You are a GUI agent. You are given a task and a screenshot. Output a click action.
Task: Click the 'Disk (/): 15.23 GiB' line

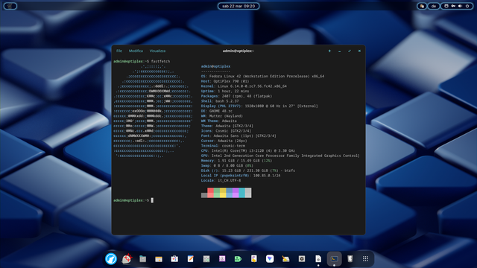(248, 170)
